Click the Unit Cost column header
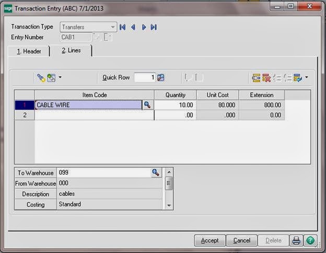The image size is (326, 253). tap(218, 95)
